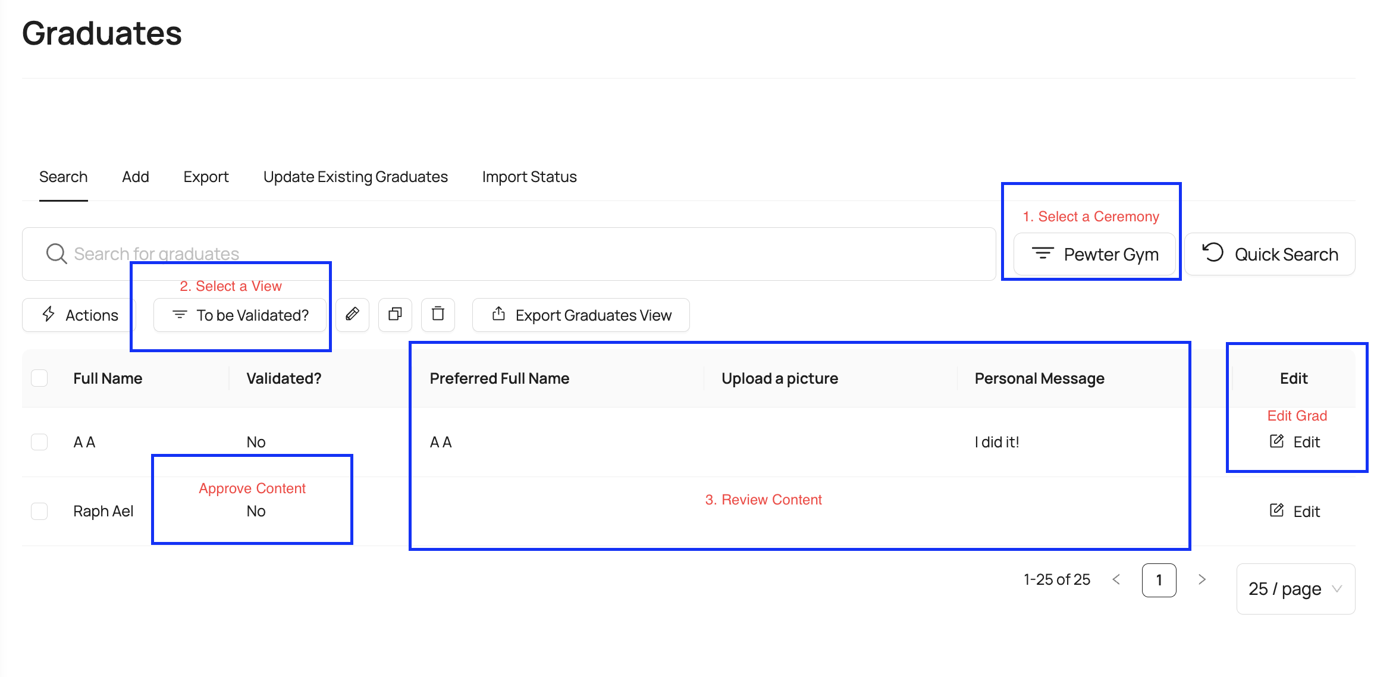Check the A A row checkbox
The height and width of the screenshot is (677, 1374).
pos(39,442)
